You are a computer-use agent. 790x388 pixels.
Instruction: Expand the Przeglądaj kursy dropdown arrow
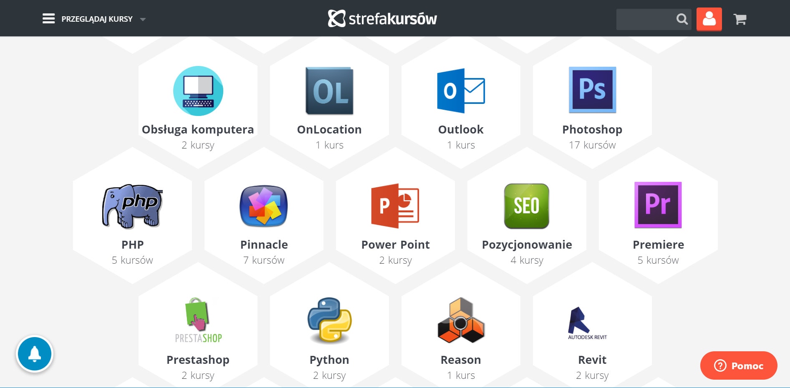tap(143, 19)
